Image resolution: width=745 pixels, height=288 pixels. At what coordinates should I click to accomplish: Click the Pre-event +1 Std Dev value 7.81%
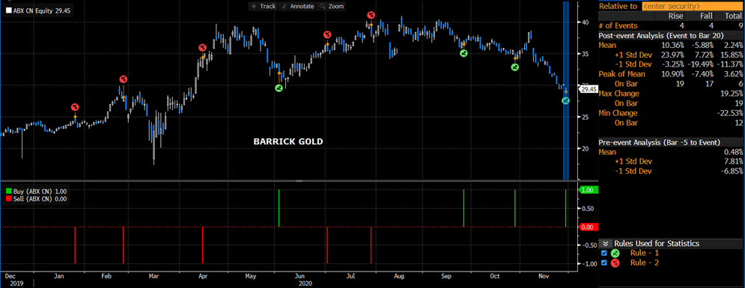(733, 162)
